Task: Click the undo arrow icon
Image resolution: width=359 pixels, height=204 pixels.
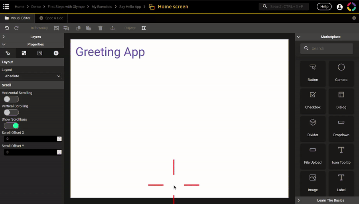Action: pos(7,28)
